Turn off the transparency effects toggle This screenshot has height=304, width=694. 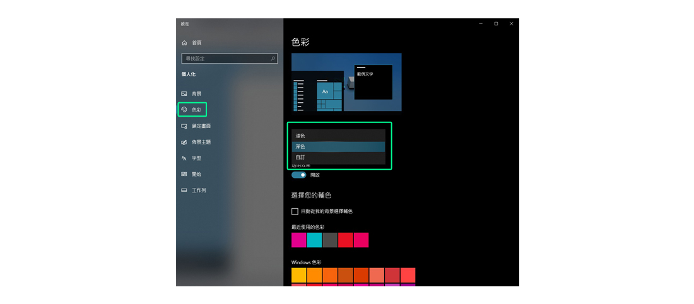(298, 175)
